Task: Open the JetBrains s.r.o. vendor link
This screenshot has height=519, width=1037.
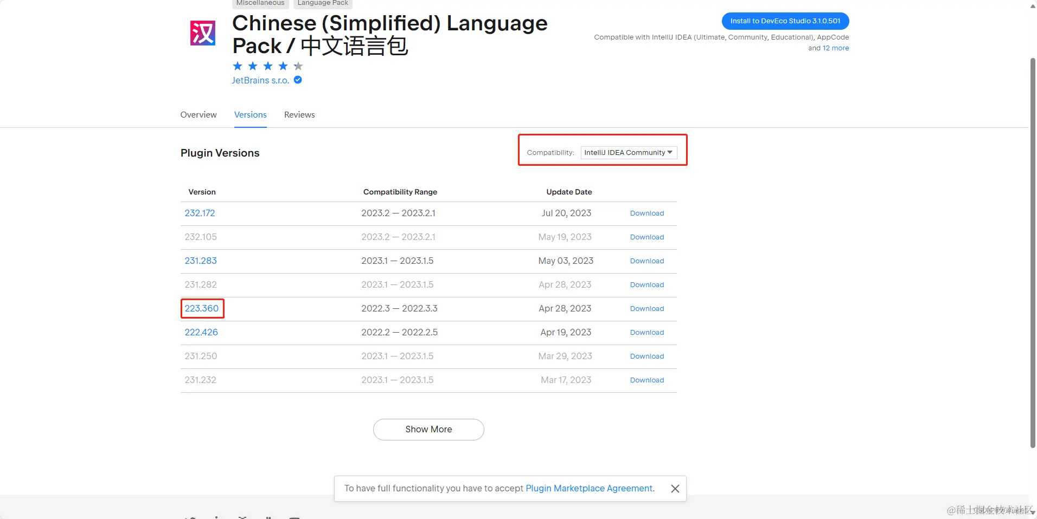Action: 260,80
